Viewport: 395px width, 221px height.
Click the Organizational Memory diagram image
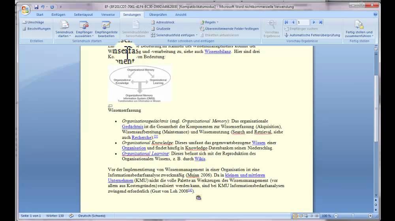pyautogui.click(x=140, y=84)
